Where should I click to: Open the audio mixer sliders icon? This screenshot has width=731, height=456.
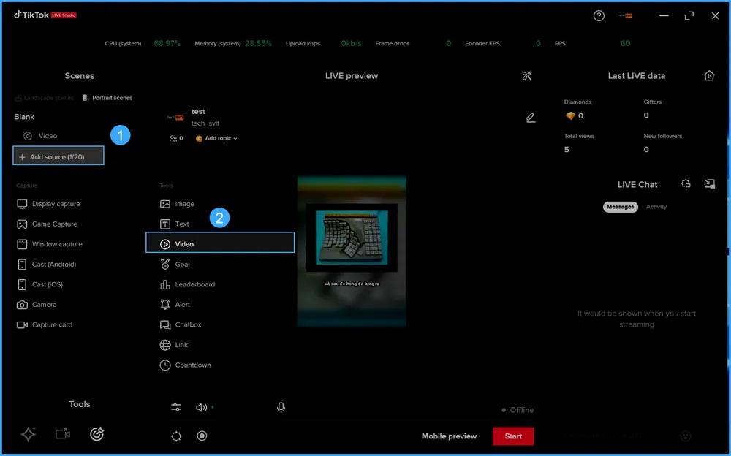pos(176,407)
